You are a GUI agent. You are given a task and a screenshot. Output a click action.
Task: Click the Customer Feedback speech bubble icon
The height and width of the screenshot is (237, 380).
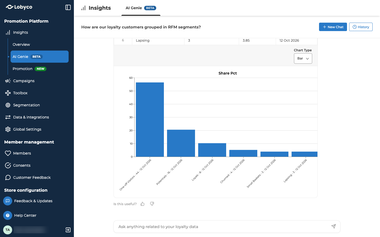8,177
